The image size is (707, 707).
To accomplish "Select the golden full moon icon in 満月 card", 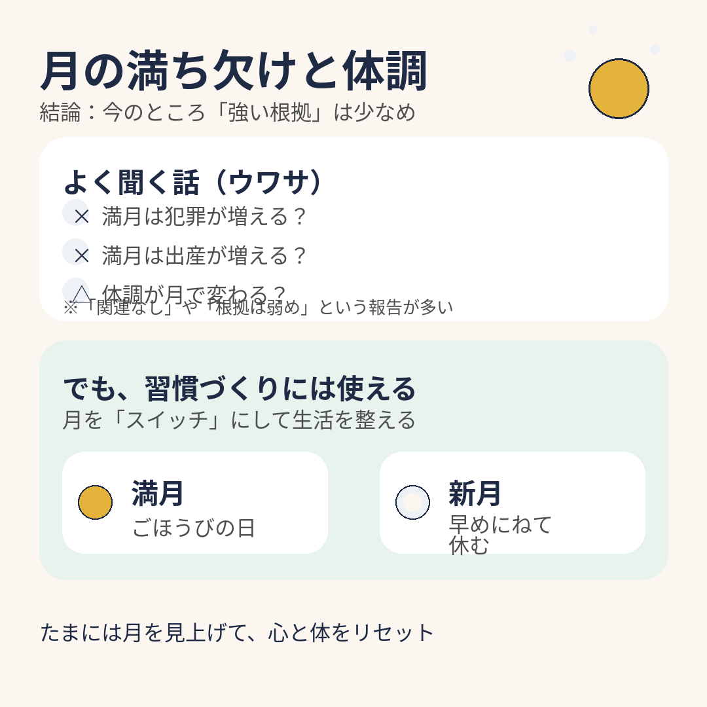I will (x=95, y=502).
